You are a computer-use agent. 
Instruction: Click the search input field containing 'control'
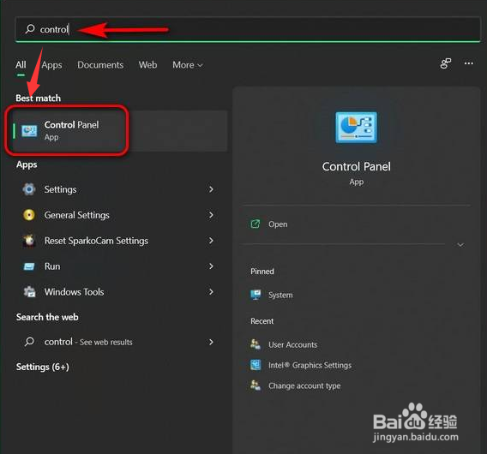pyautogui.click(x=248, y=29)
